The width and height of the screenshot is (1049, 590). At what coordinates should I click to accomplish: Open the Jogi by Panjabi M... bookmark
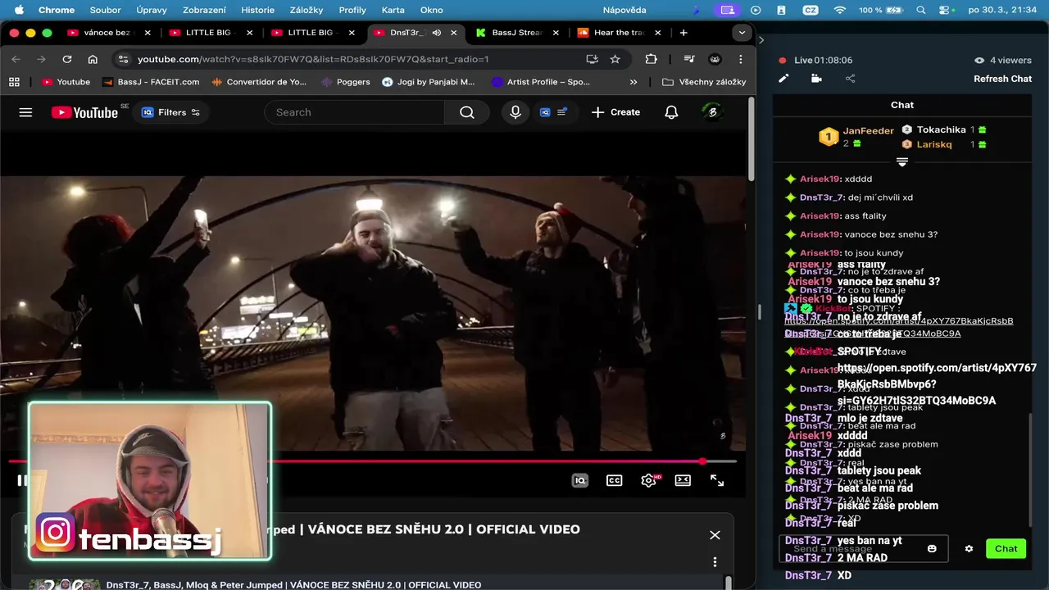coord(429,82)
